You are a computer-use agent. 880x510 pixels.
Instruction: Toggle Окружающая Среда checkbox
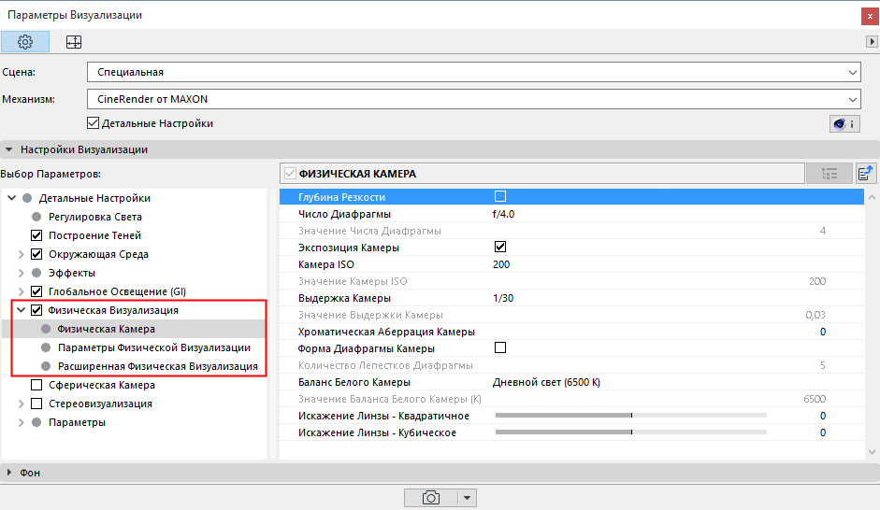(x=36, y=254)
